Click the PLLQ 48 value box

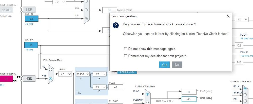116,87
